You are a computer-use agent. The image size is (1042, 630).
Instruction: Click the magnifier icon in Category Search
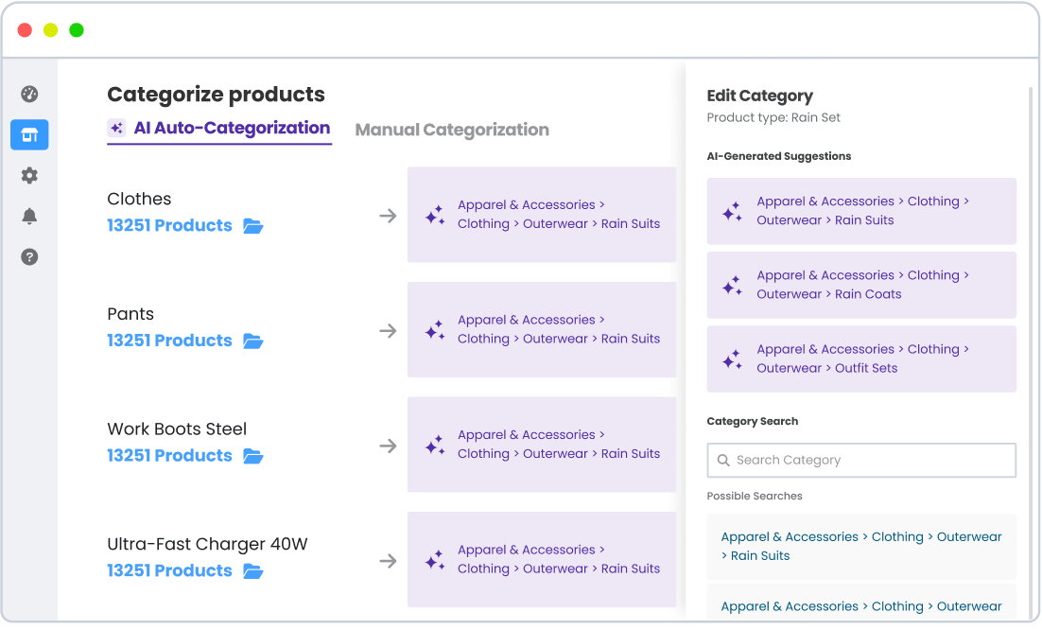click(x=723, y=460)
